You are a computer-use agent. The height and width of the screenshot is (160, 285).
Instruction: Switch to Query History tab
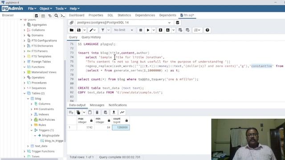point(91,37)
